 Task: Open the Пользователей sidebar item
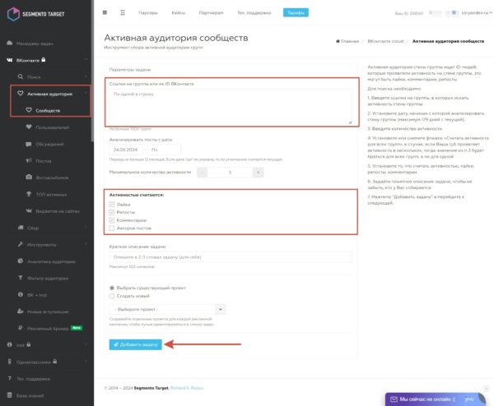[x=53, y=127]
